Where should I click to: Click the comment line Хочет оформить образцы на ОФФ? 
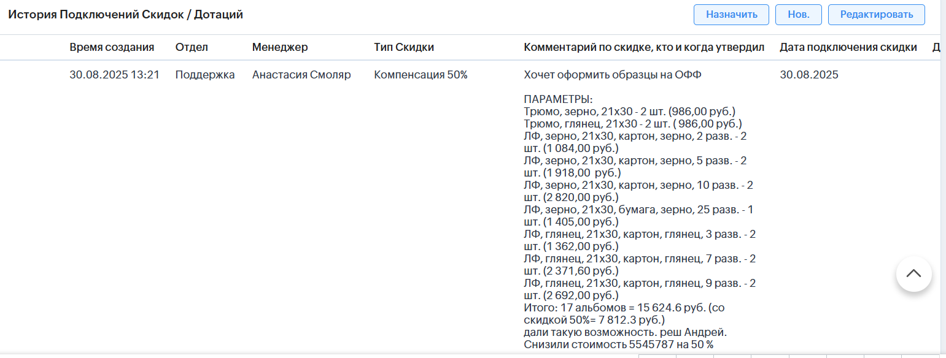point(613,75)
